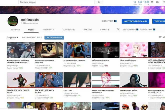Viewport: 165px width, 110px height.
Task: Click the 67% rating on balloon dog video
Action: (x=106, y=66)
